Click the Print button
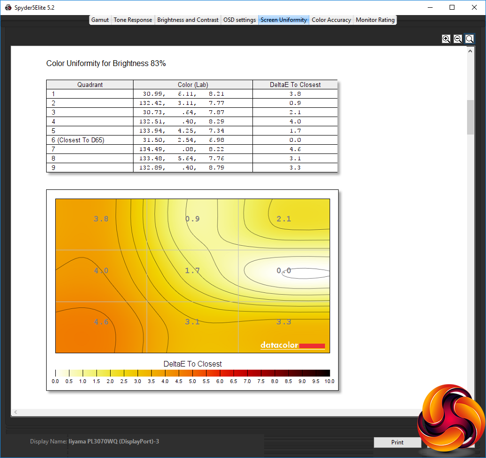This screenshot has height=458, width=486. coord(397,442)
